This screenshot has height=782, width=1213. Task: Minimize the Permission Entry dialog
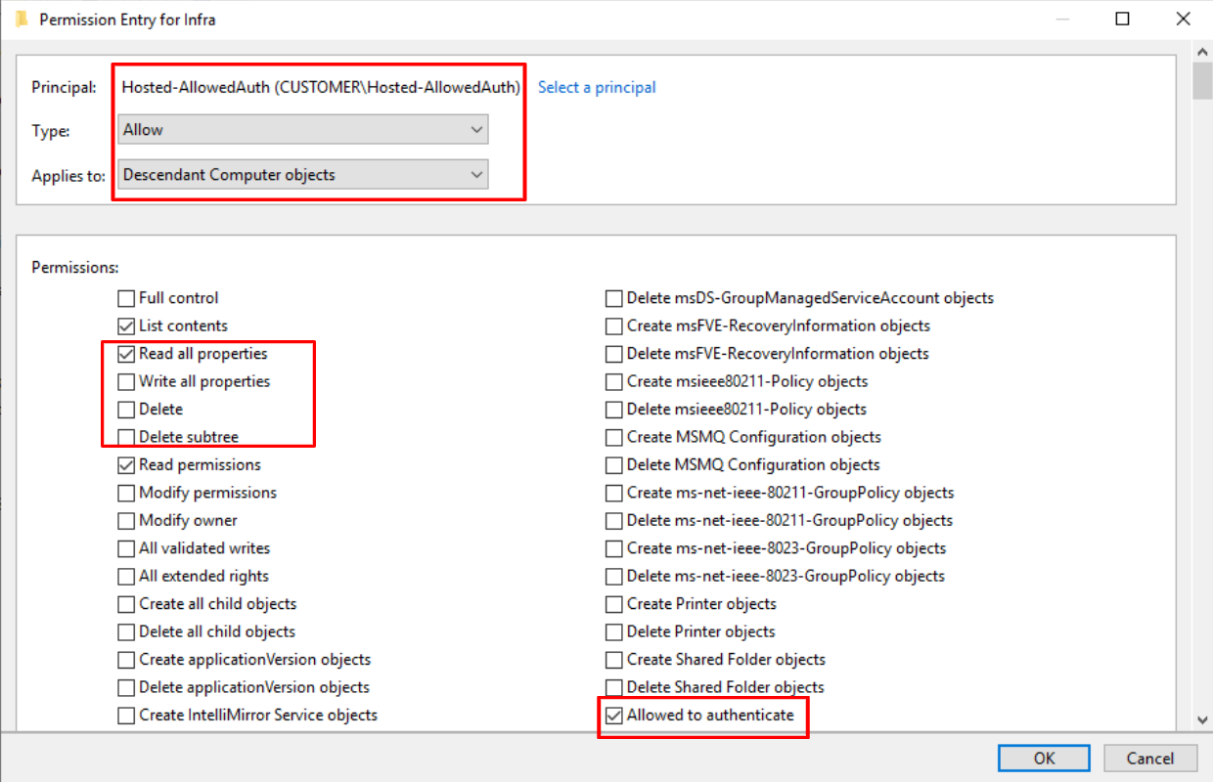coord(1063,20)
